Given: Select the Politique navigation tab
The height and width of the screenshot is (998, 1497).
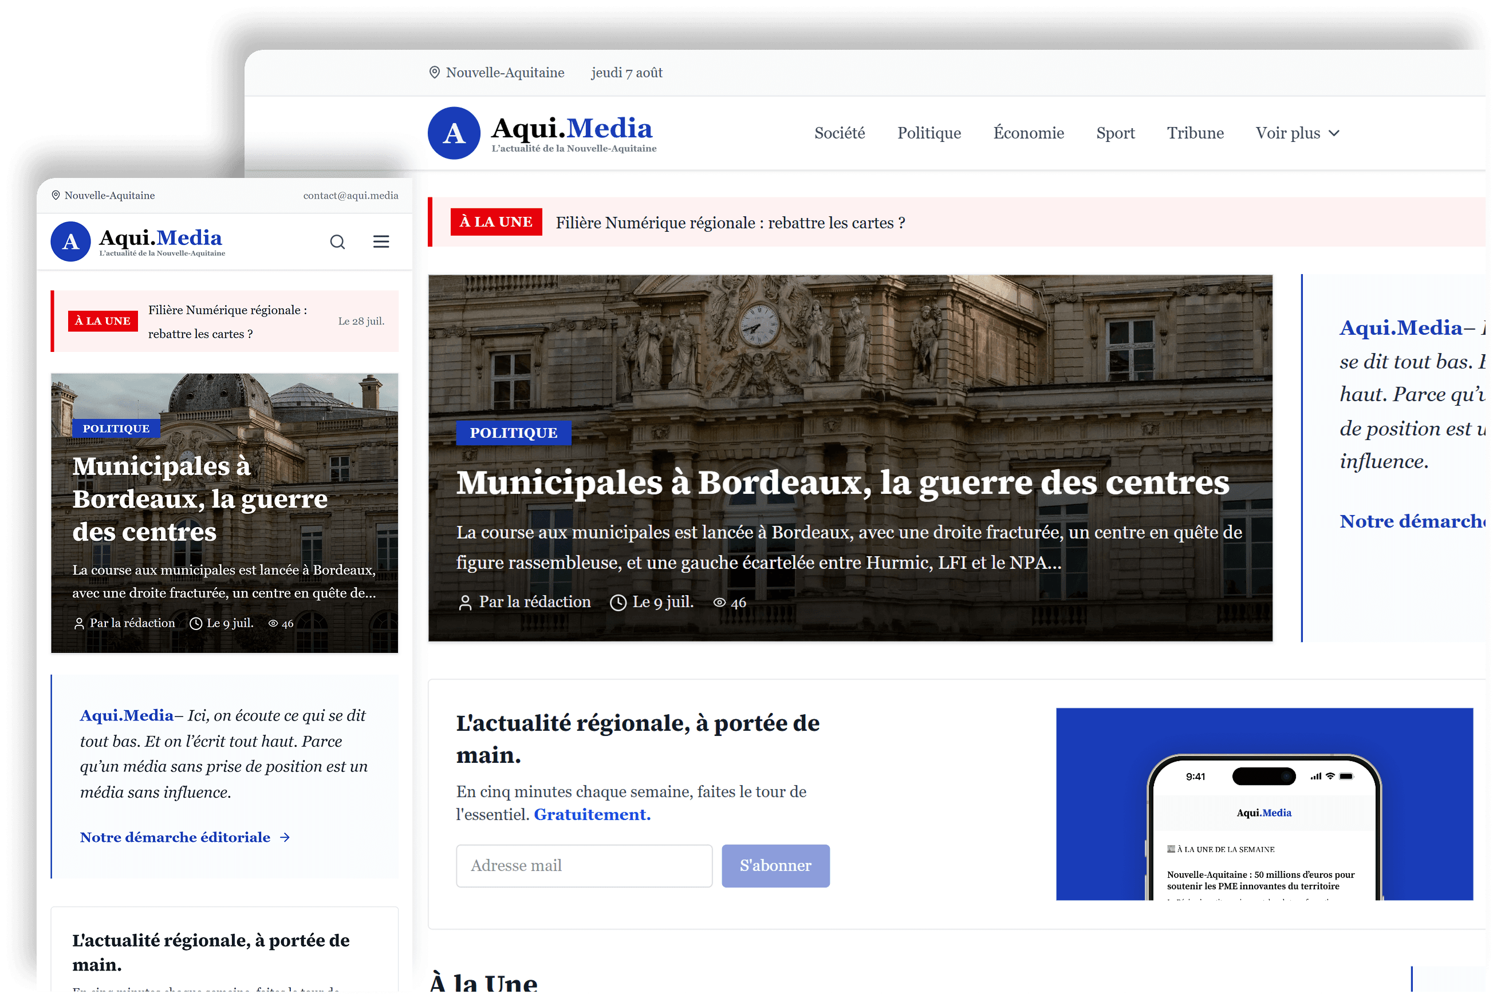Looking at the screenshot, I should [x=929, y=133].
